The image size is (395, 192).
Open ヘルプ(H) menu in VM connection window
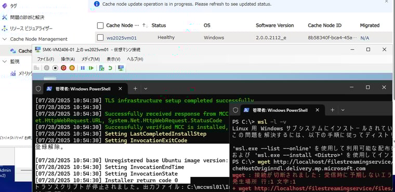(x=135, y=59)
